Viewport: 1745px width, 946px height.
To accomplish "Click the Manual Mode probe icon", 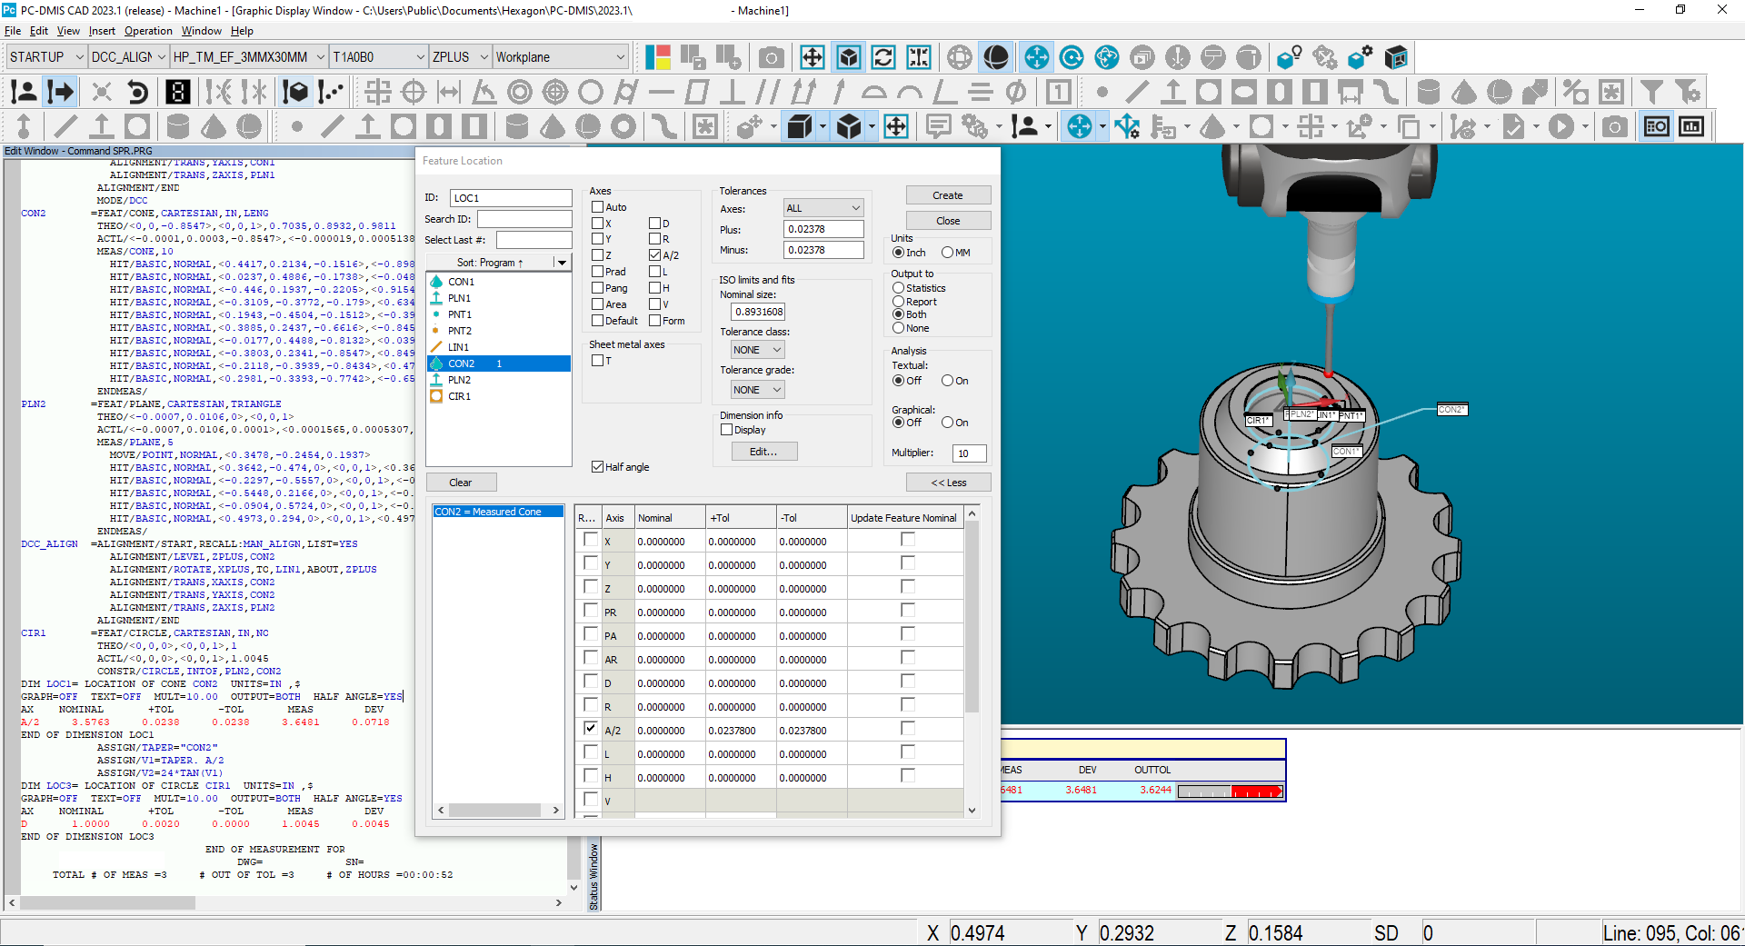I will pos(24,92).
